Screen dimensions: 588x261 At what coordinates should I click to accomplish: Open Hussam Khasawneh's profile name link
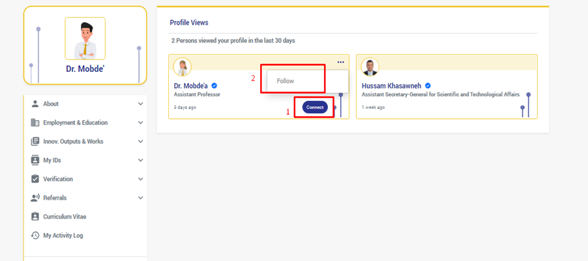pos(392,85)
